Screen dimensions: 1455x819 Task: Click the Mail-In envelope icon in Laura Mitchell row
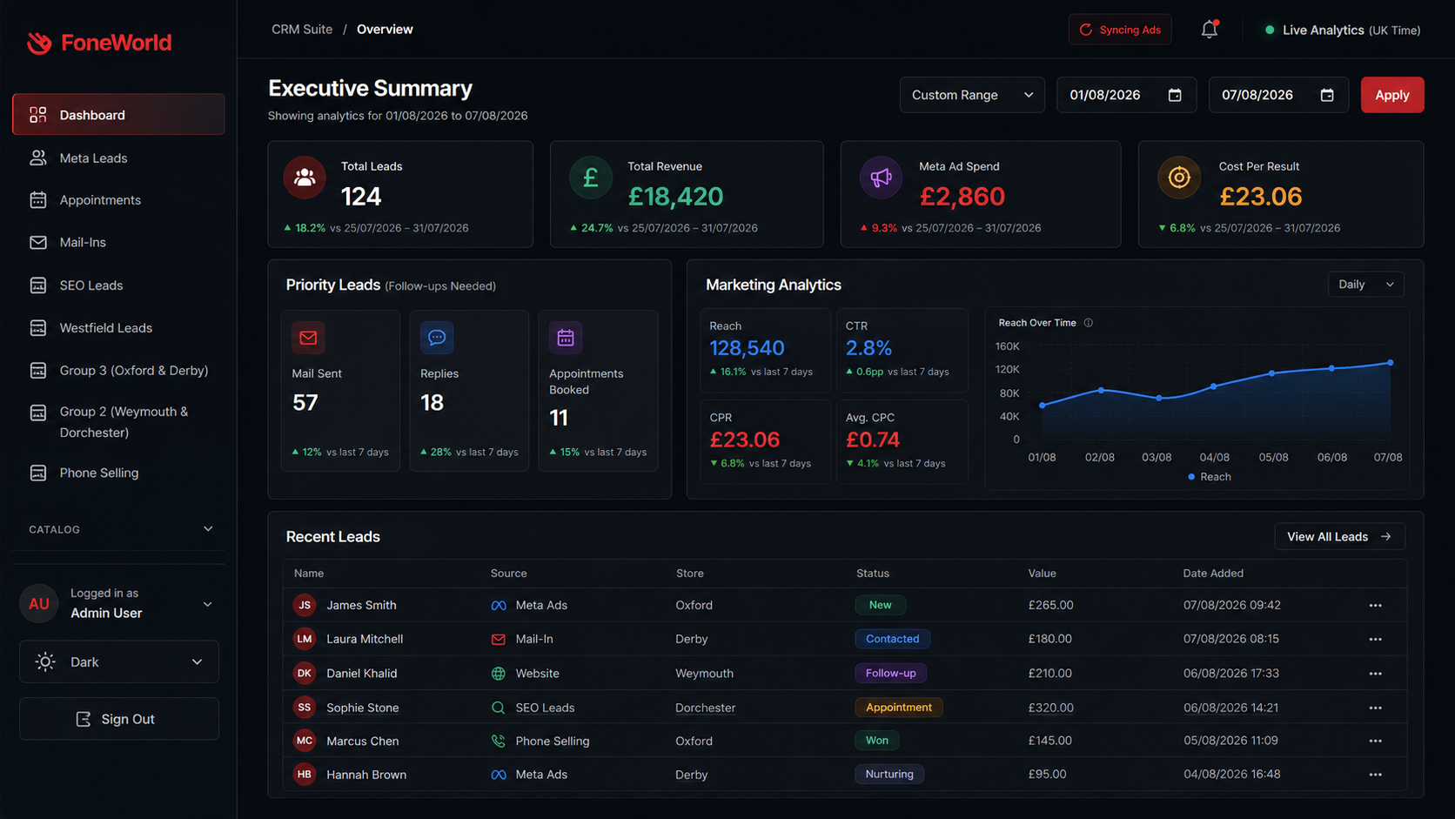tap(499, 640)
